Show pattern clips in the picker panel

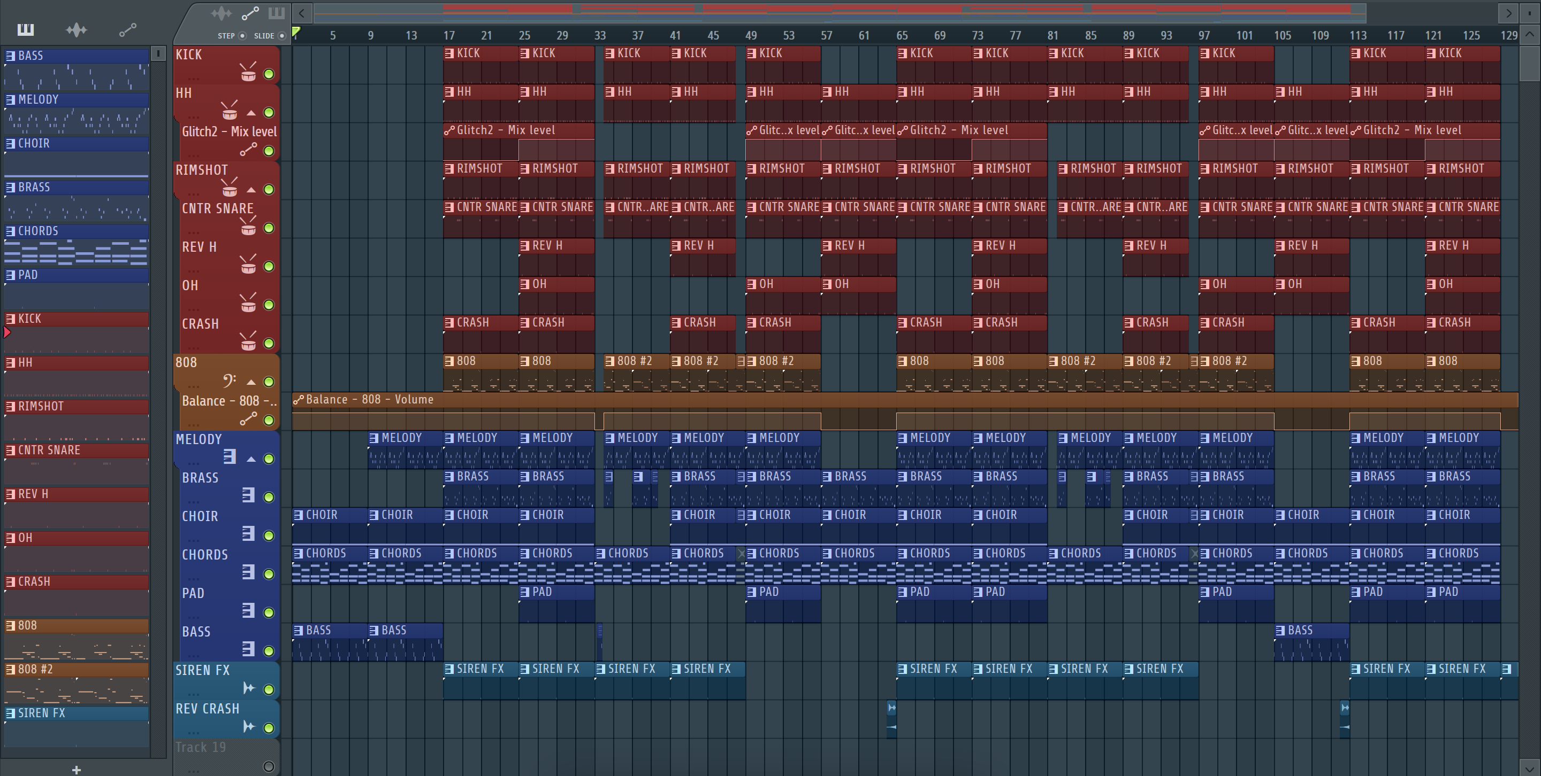tap(26, 29)
